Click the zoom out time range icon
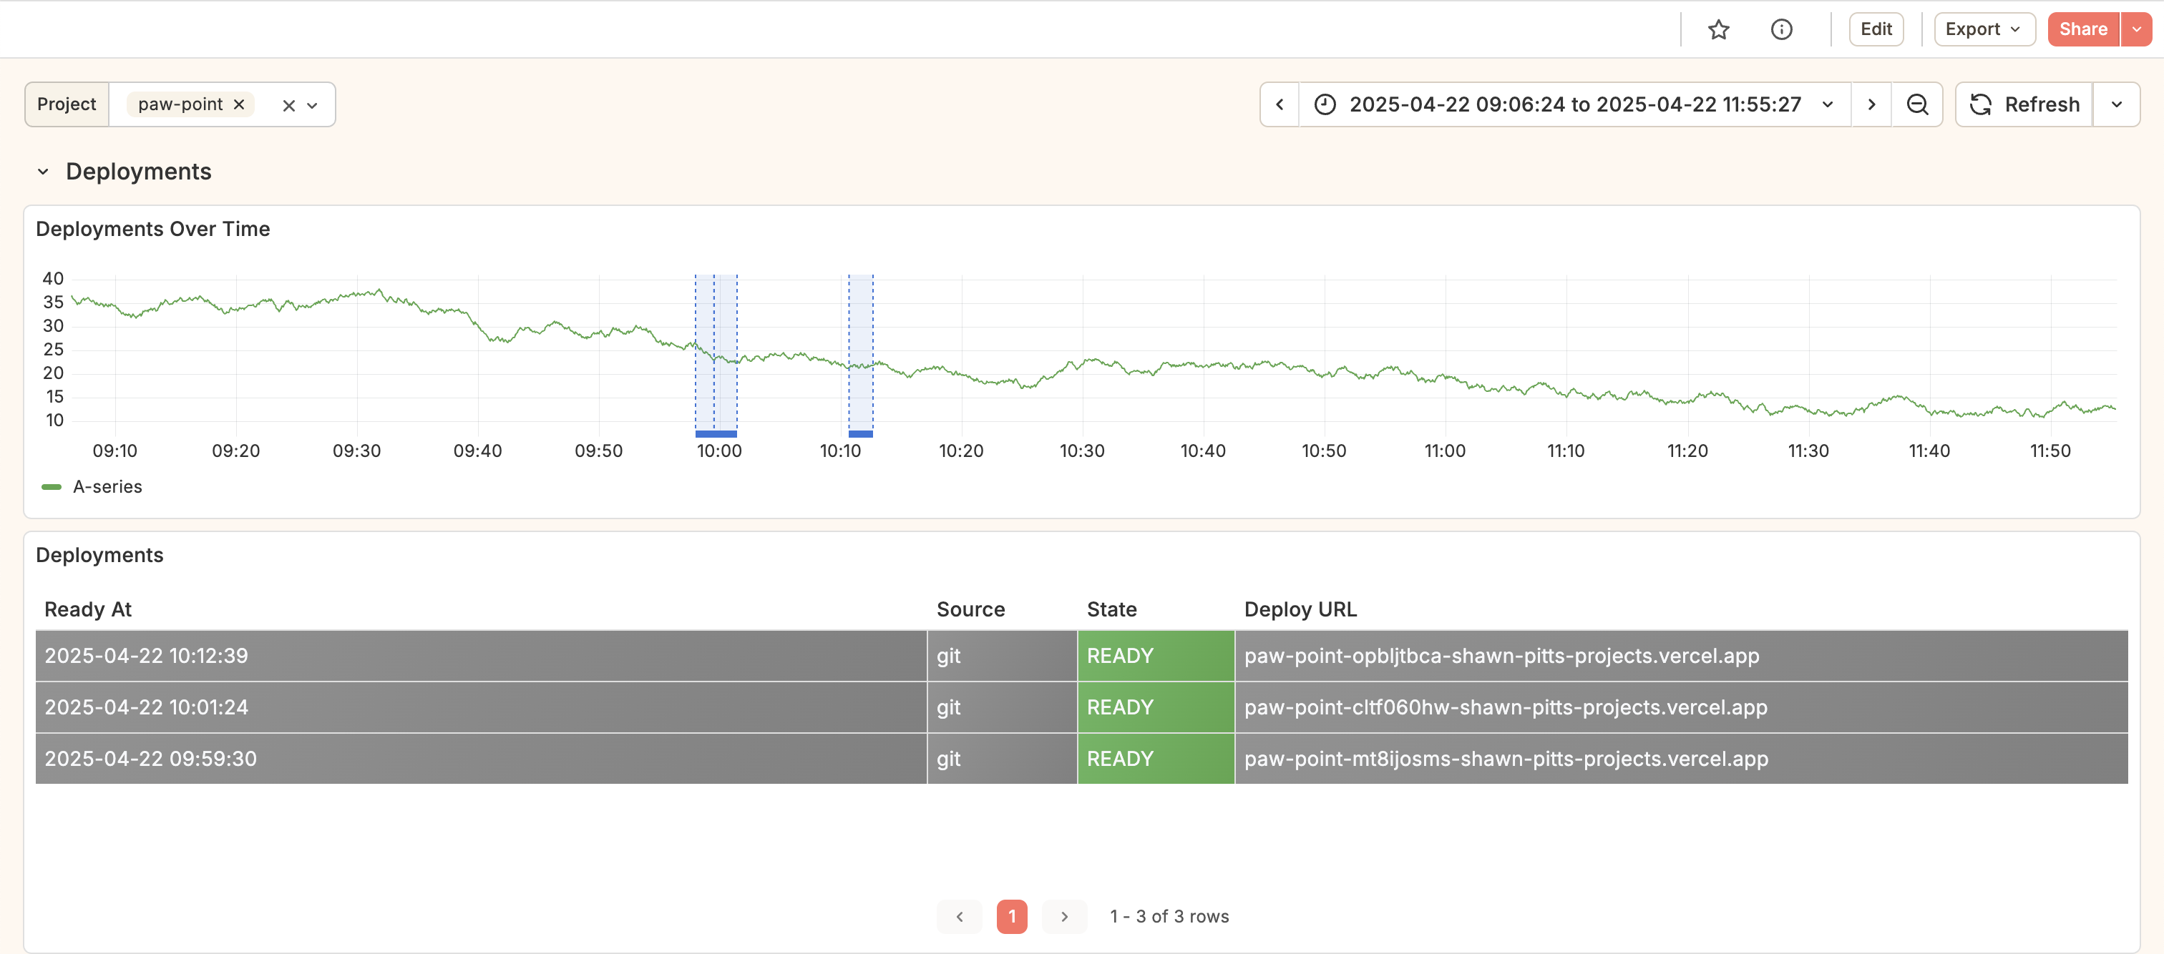 1917,105
